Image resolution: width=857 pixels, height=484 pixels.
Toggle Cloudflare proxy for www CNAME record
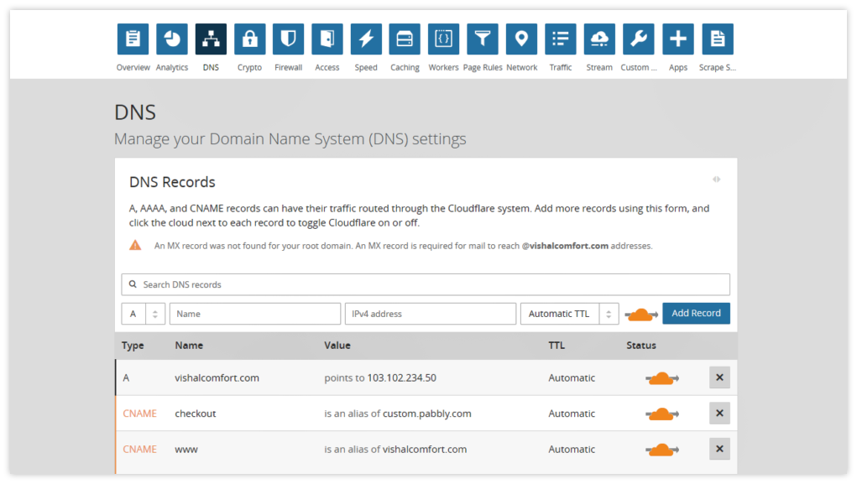[x=662, y=450]
